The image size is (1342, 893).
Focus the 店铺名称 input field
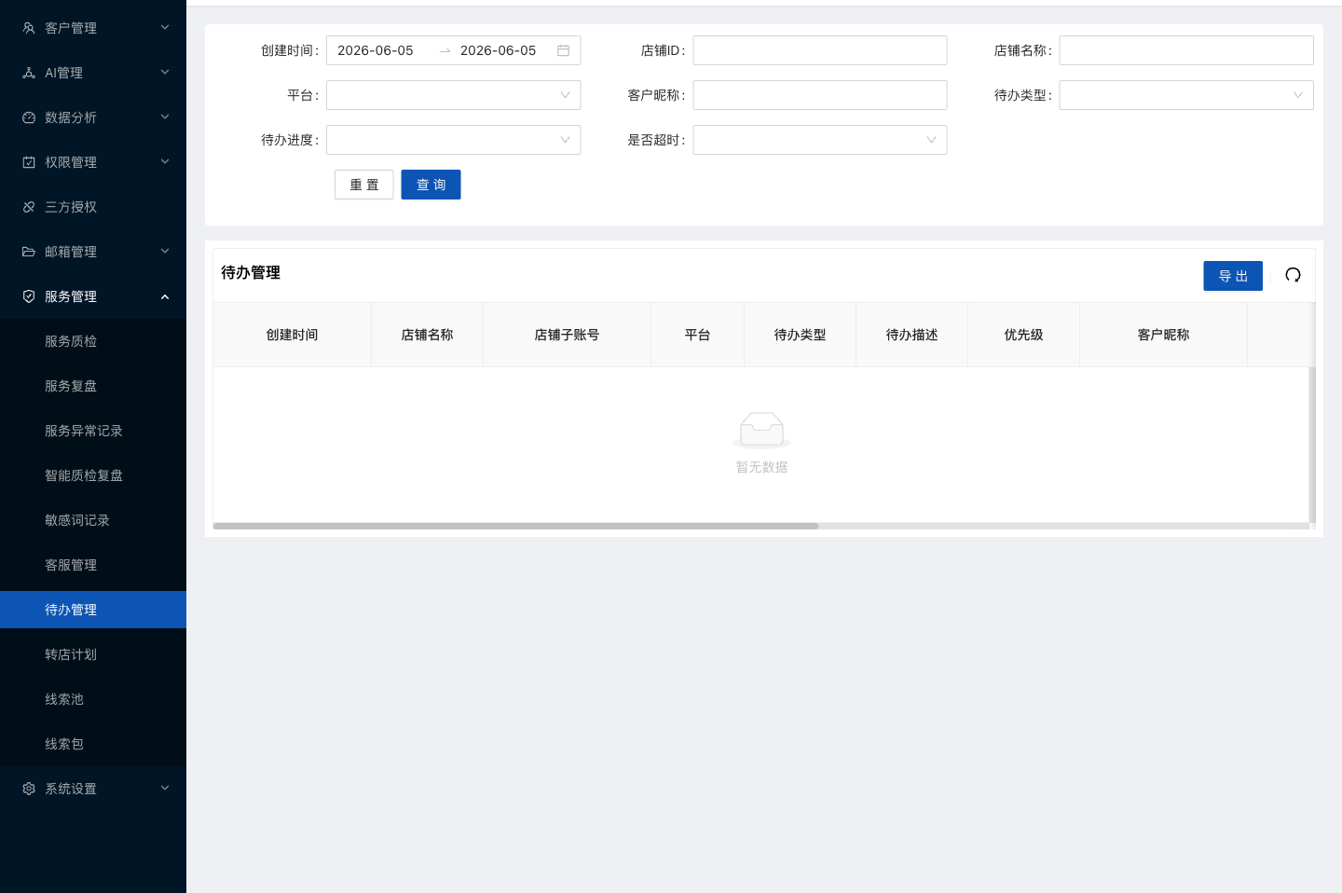coord(1186,50)
